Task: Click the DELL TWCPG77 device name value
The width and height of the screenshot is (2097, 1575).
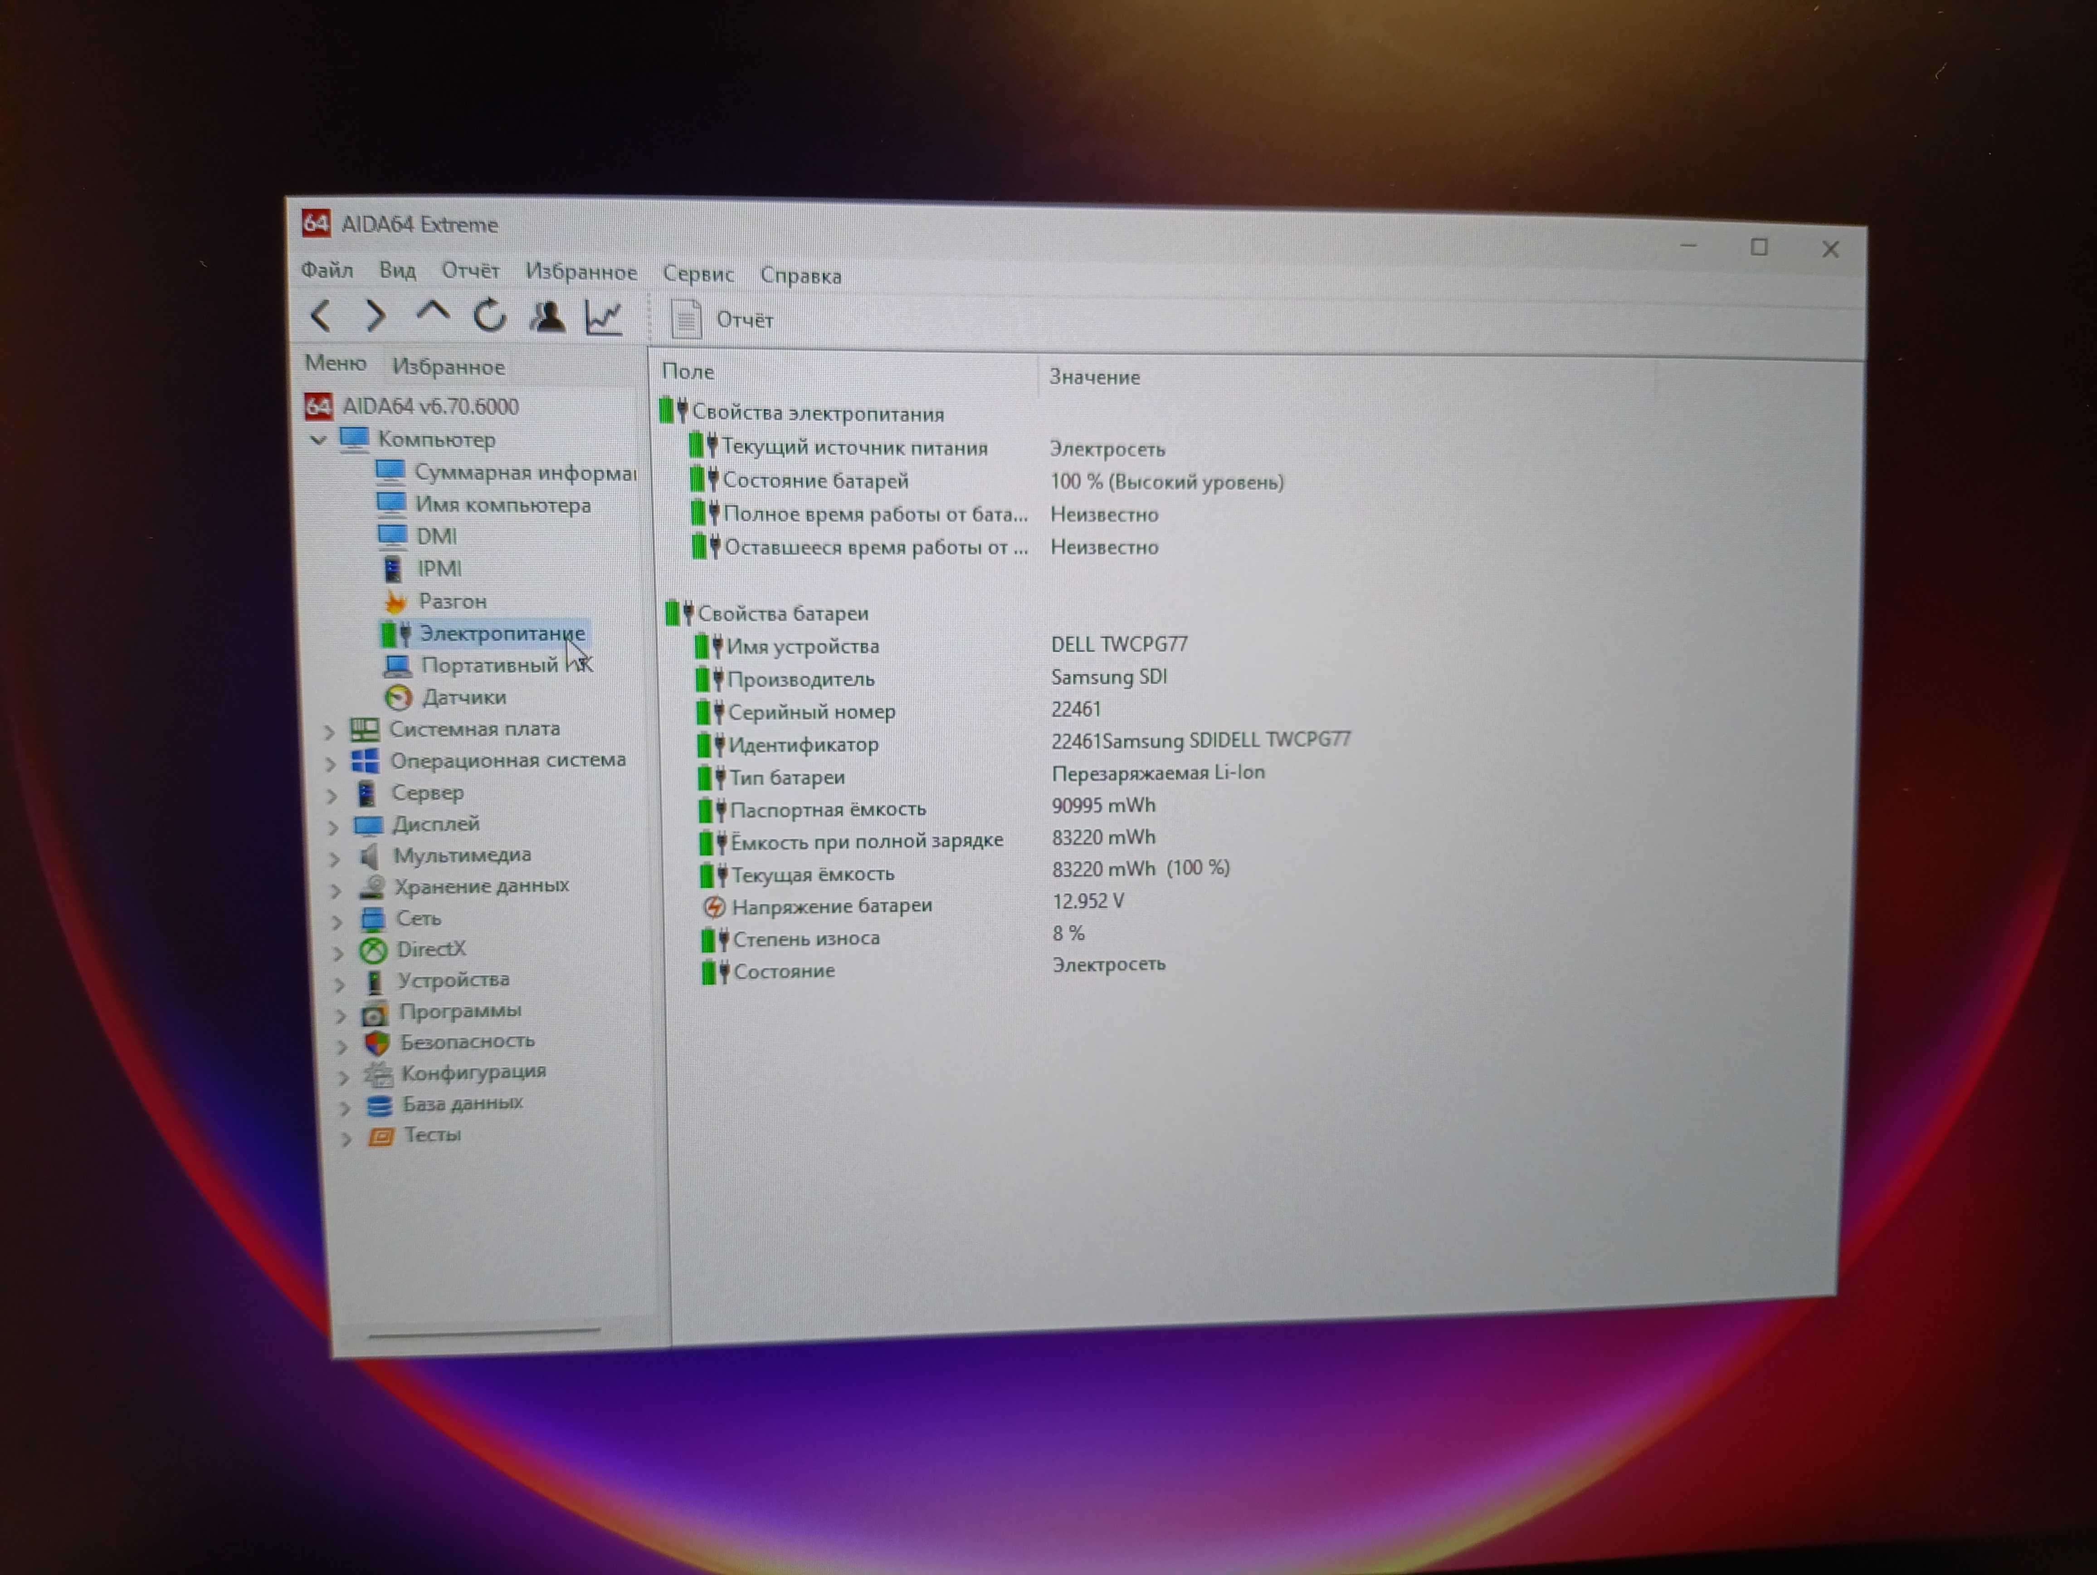Action: [x=1119, y=645]
